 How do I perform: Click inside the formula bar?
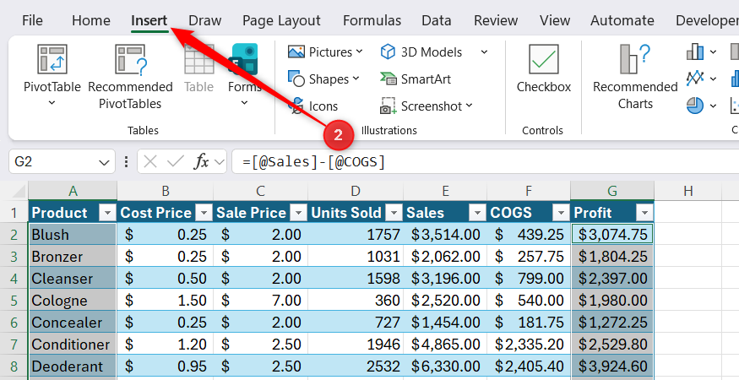(486, 162)
